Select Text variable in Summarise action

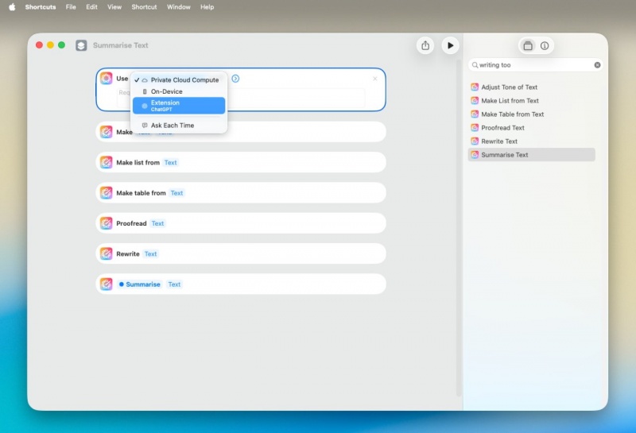(174, 284)
